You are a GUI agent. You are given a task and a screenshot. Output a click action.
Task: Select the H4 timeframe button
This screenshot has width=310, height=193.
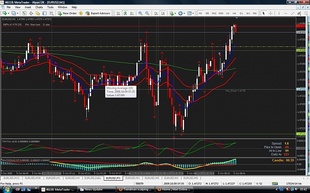click(x=235, y=13)
